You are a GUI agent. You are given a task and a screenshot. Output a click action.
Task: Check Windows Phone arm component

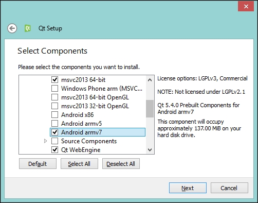[54, 89]
